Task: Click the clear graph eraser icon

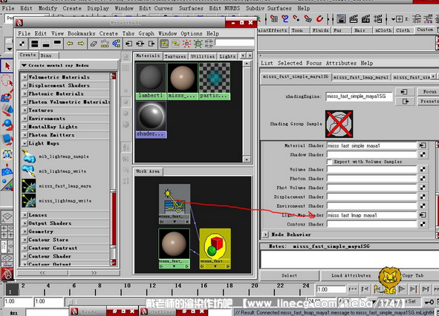Action: tap(94, 44)
